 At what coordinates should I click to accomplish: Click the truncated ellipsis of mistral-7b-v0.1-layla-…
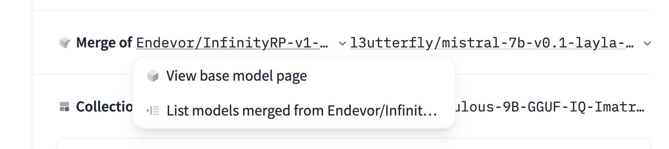click(x=629, y=43)
